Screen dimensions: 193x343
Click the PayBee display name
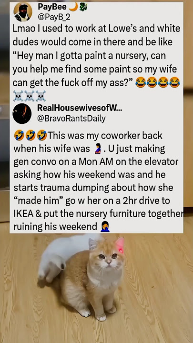[x=52, y=7]
